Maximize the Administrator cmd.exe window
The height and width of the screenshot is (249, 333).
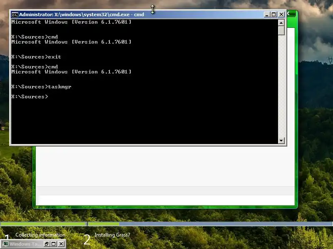(x=274, y=15)
